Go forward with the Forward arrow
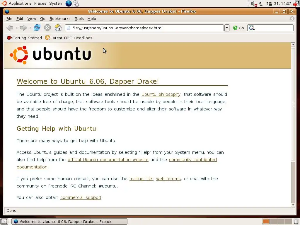Screen dimensions: 300x225 click(x=23, y=28)
